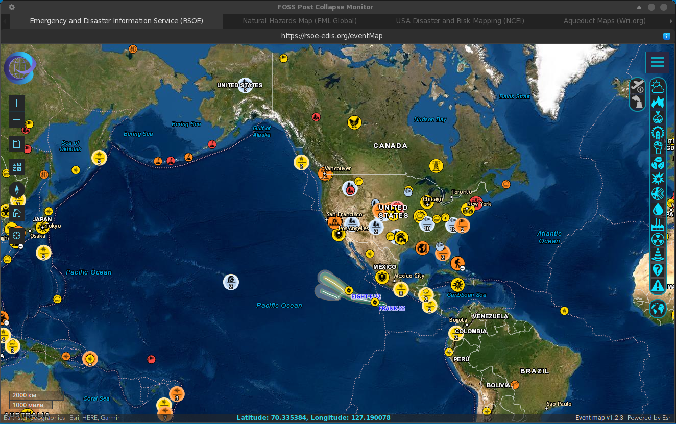This screenshot has height=424, width=676.
Task: Click the water drop category icon
Action: click(x=658, y=209)
